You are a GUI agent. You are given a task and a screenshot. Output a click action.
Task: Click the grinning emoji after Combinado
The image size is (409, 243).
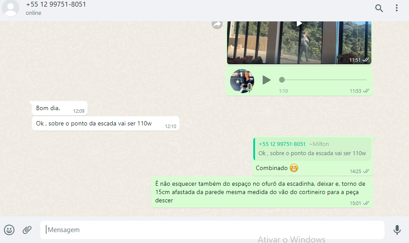(x=294, y=168)
